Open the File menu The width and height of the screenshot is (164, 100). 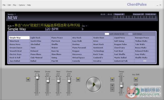(x=4, y=5)
